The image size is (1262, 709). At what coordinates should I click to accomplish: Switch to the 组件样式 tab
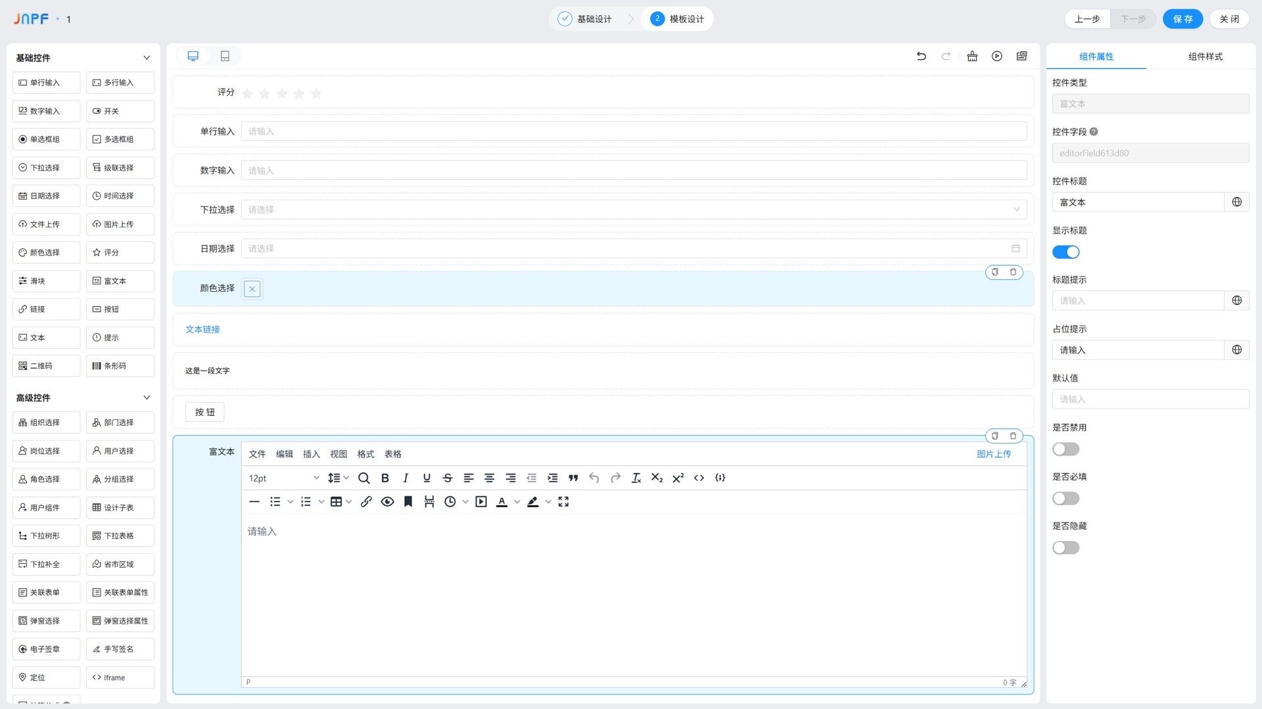[1205, 57]
